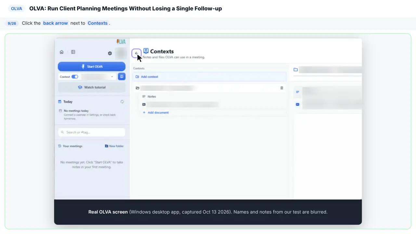Refresh today's meetings with the sync icon
Screen dimensions: 416x234
tap(122, 102)
